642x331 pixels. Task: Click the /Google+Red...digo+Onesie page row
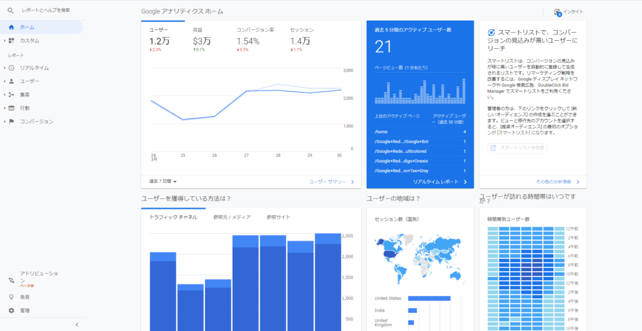pyautogui.click(x=420, y=161)
